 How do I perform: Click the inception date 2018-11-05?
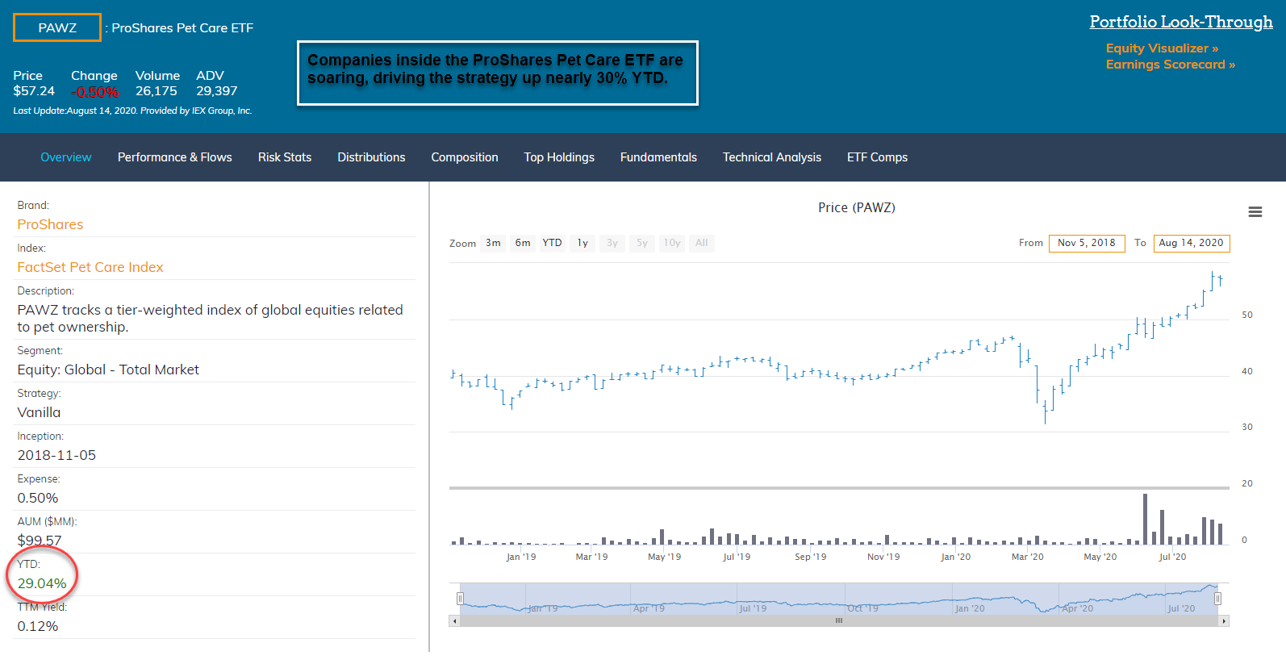point(56,455)
